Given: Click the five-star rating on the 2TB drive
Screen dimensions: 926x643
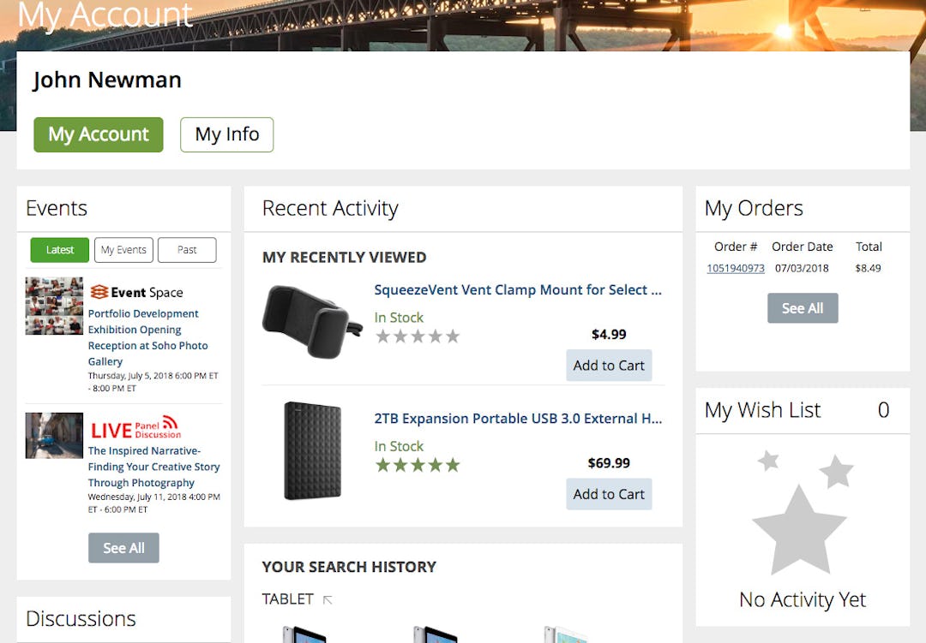Looking at the screenshot, I should [418, 464].
